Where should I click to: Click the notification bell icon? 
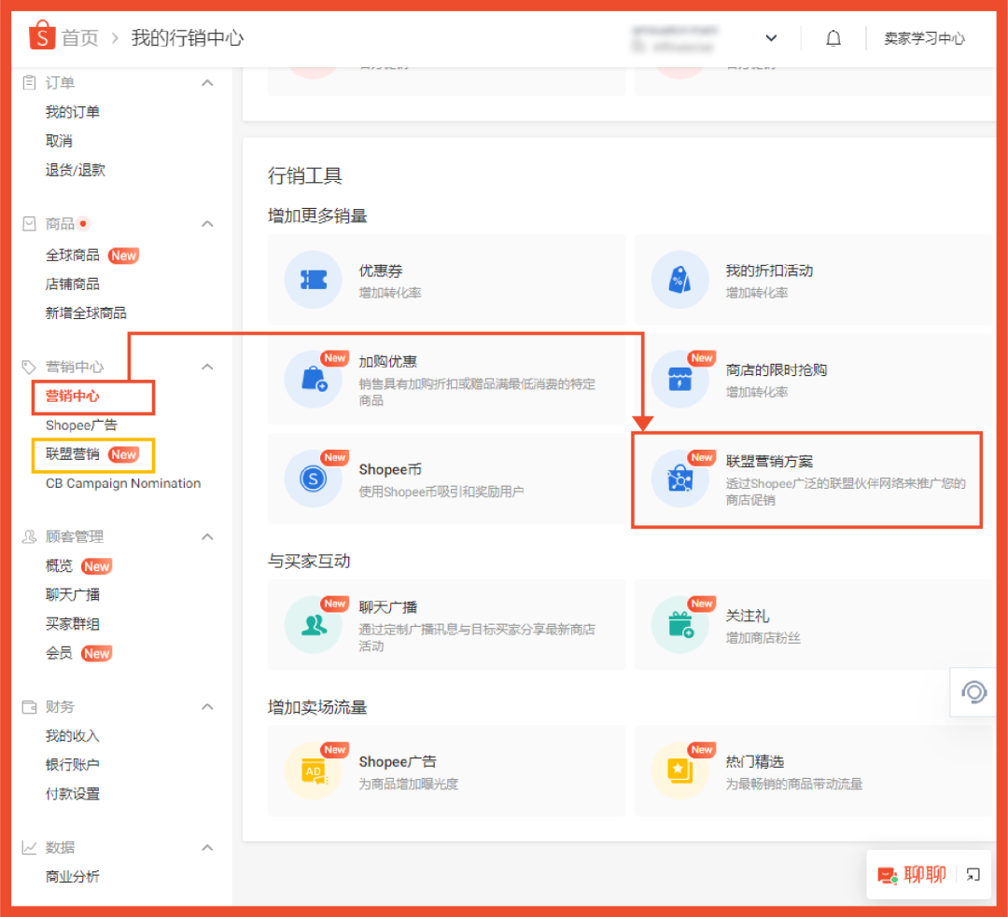point(833,37)
